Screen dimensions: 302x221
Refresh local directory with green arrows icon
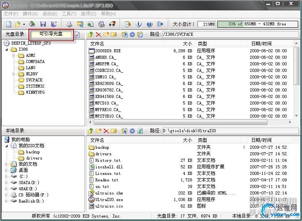point(140,131)
